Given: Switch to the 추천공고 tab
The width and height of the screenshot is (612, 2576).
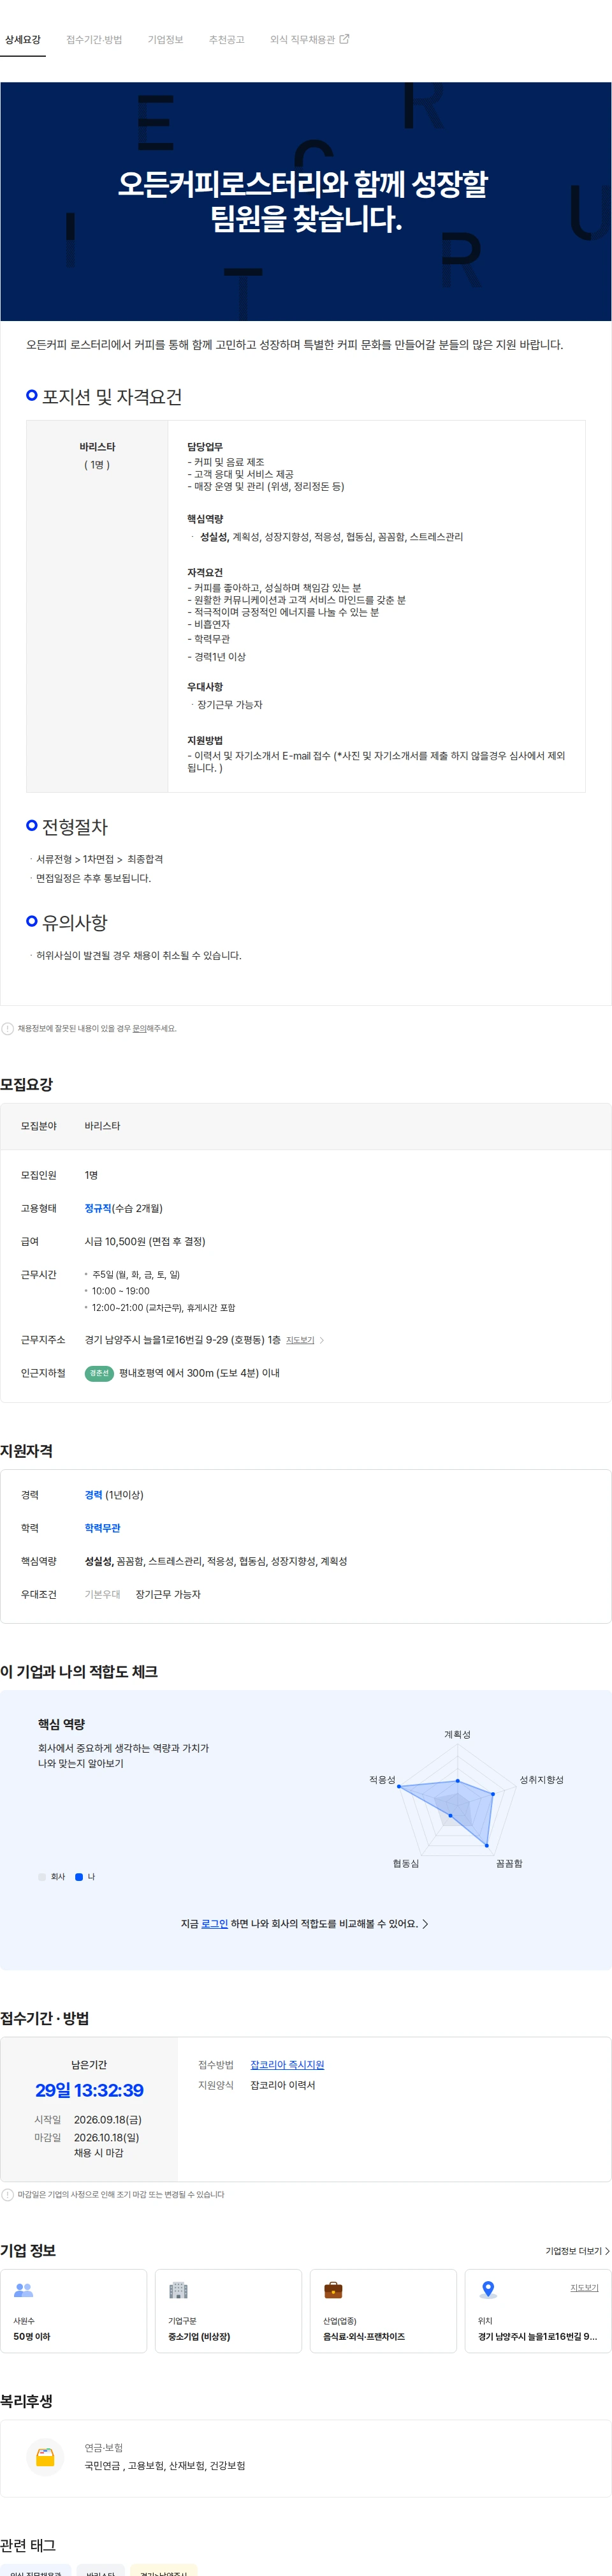Looking at the screenshot, I should click(x=226, y=40).
